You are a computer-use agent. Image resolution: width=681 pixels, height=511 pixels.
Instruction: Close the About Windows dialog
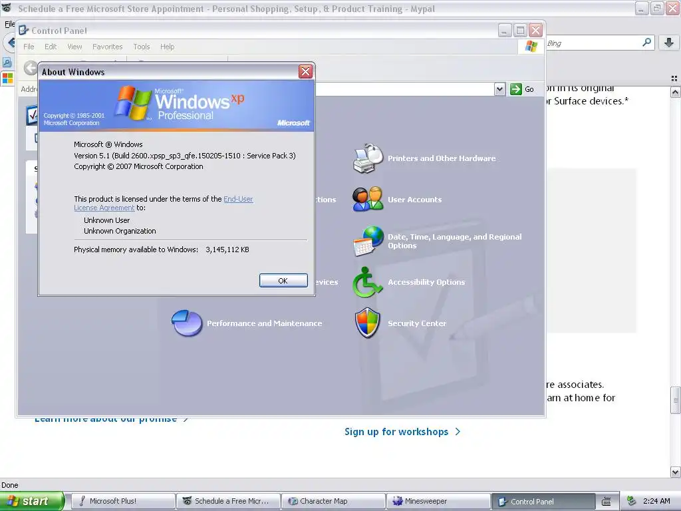[x=306, y=72]
